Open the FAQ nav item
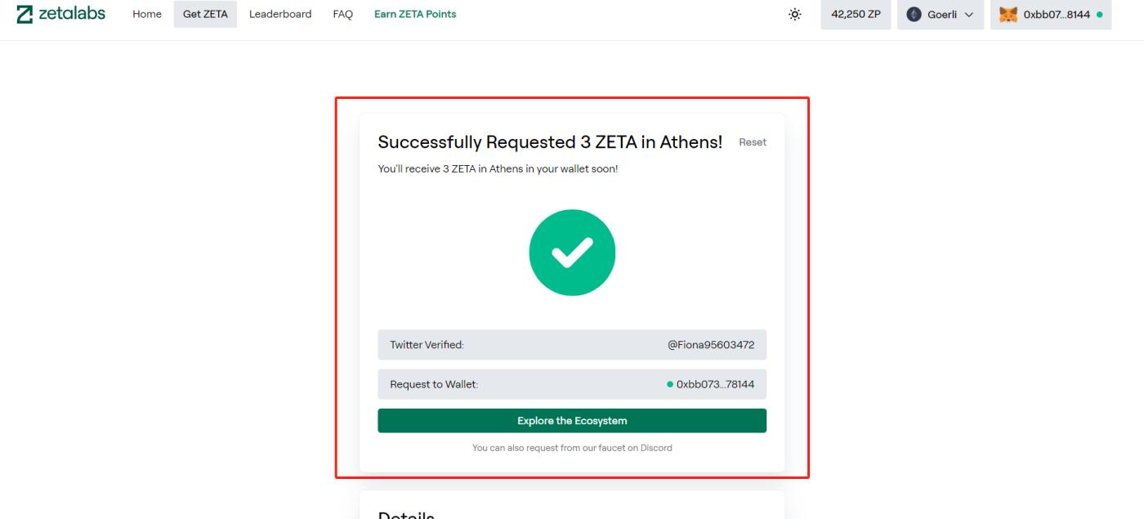Image resolution: width=1144 pixels, height=519 pixels. pos(342,14)
